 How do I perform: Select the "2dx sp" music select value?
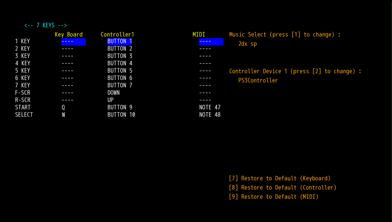[x=248, y=44]
